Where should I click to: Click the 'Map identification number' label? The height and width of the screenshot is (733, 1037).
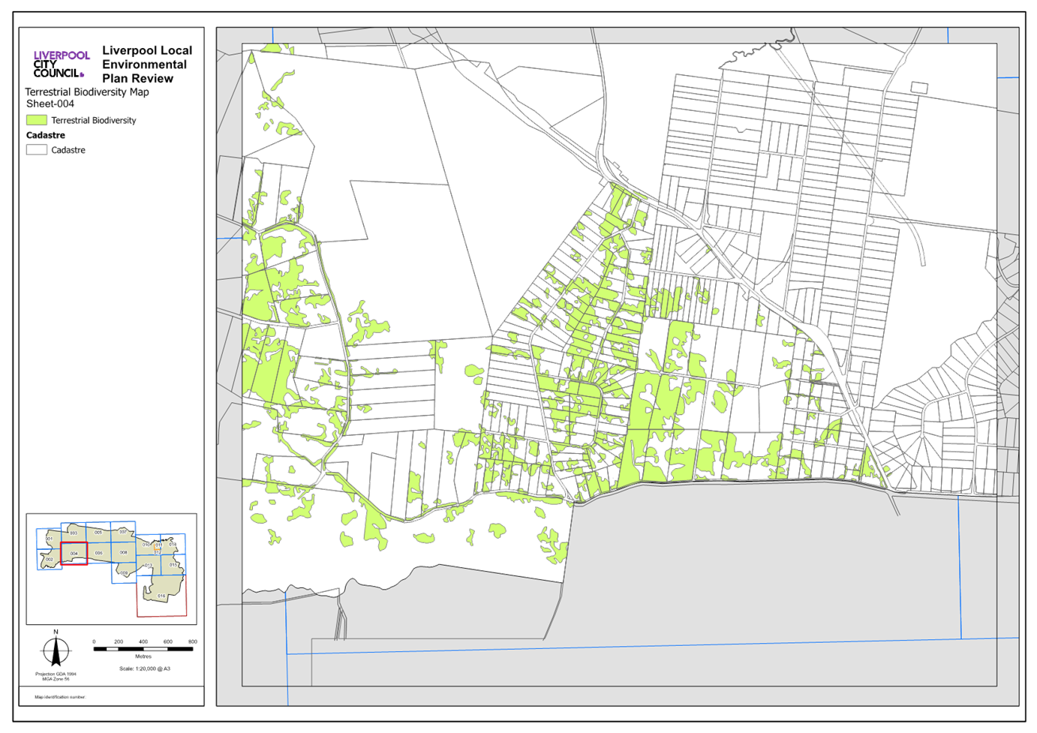60,697
